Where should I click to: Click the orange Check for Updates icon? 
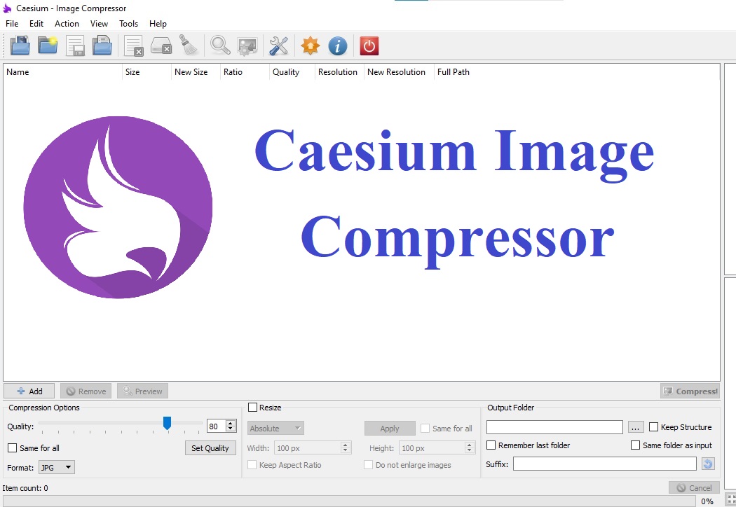(310, 46)
